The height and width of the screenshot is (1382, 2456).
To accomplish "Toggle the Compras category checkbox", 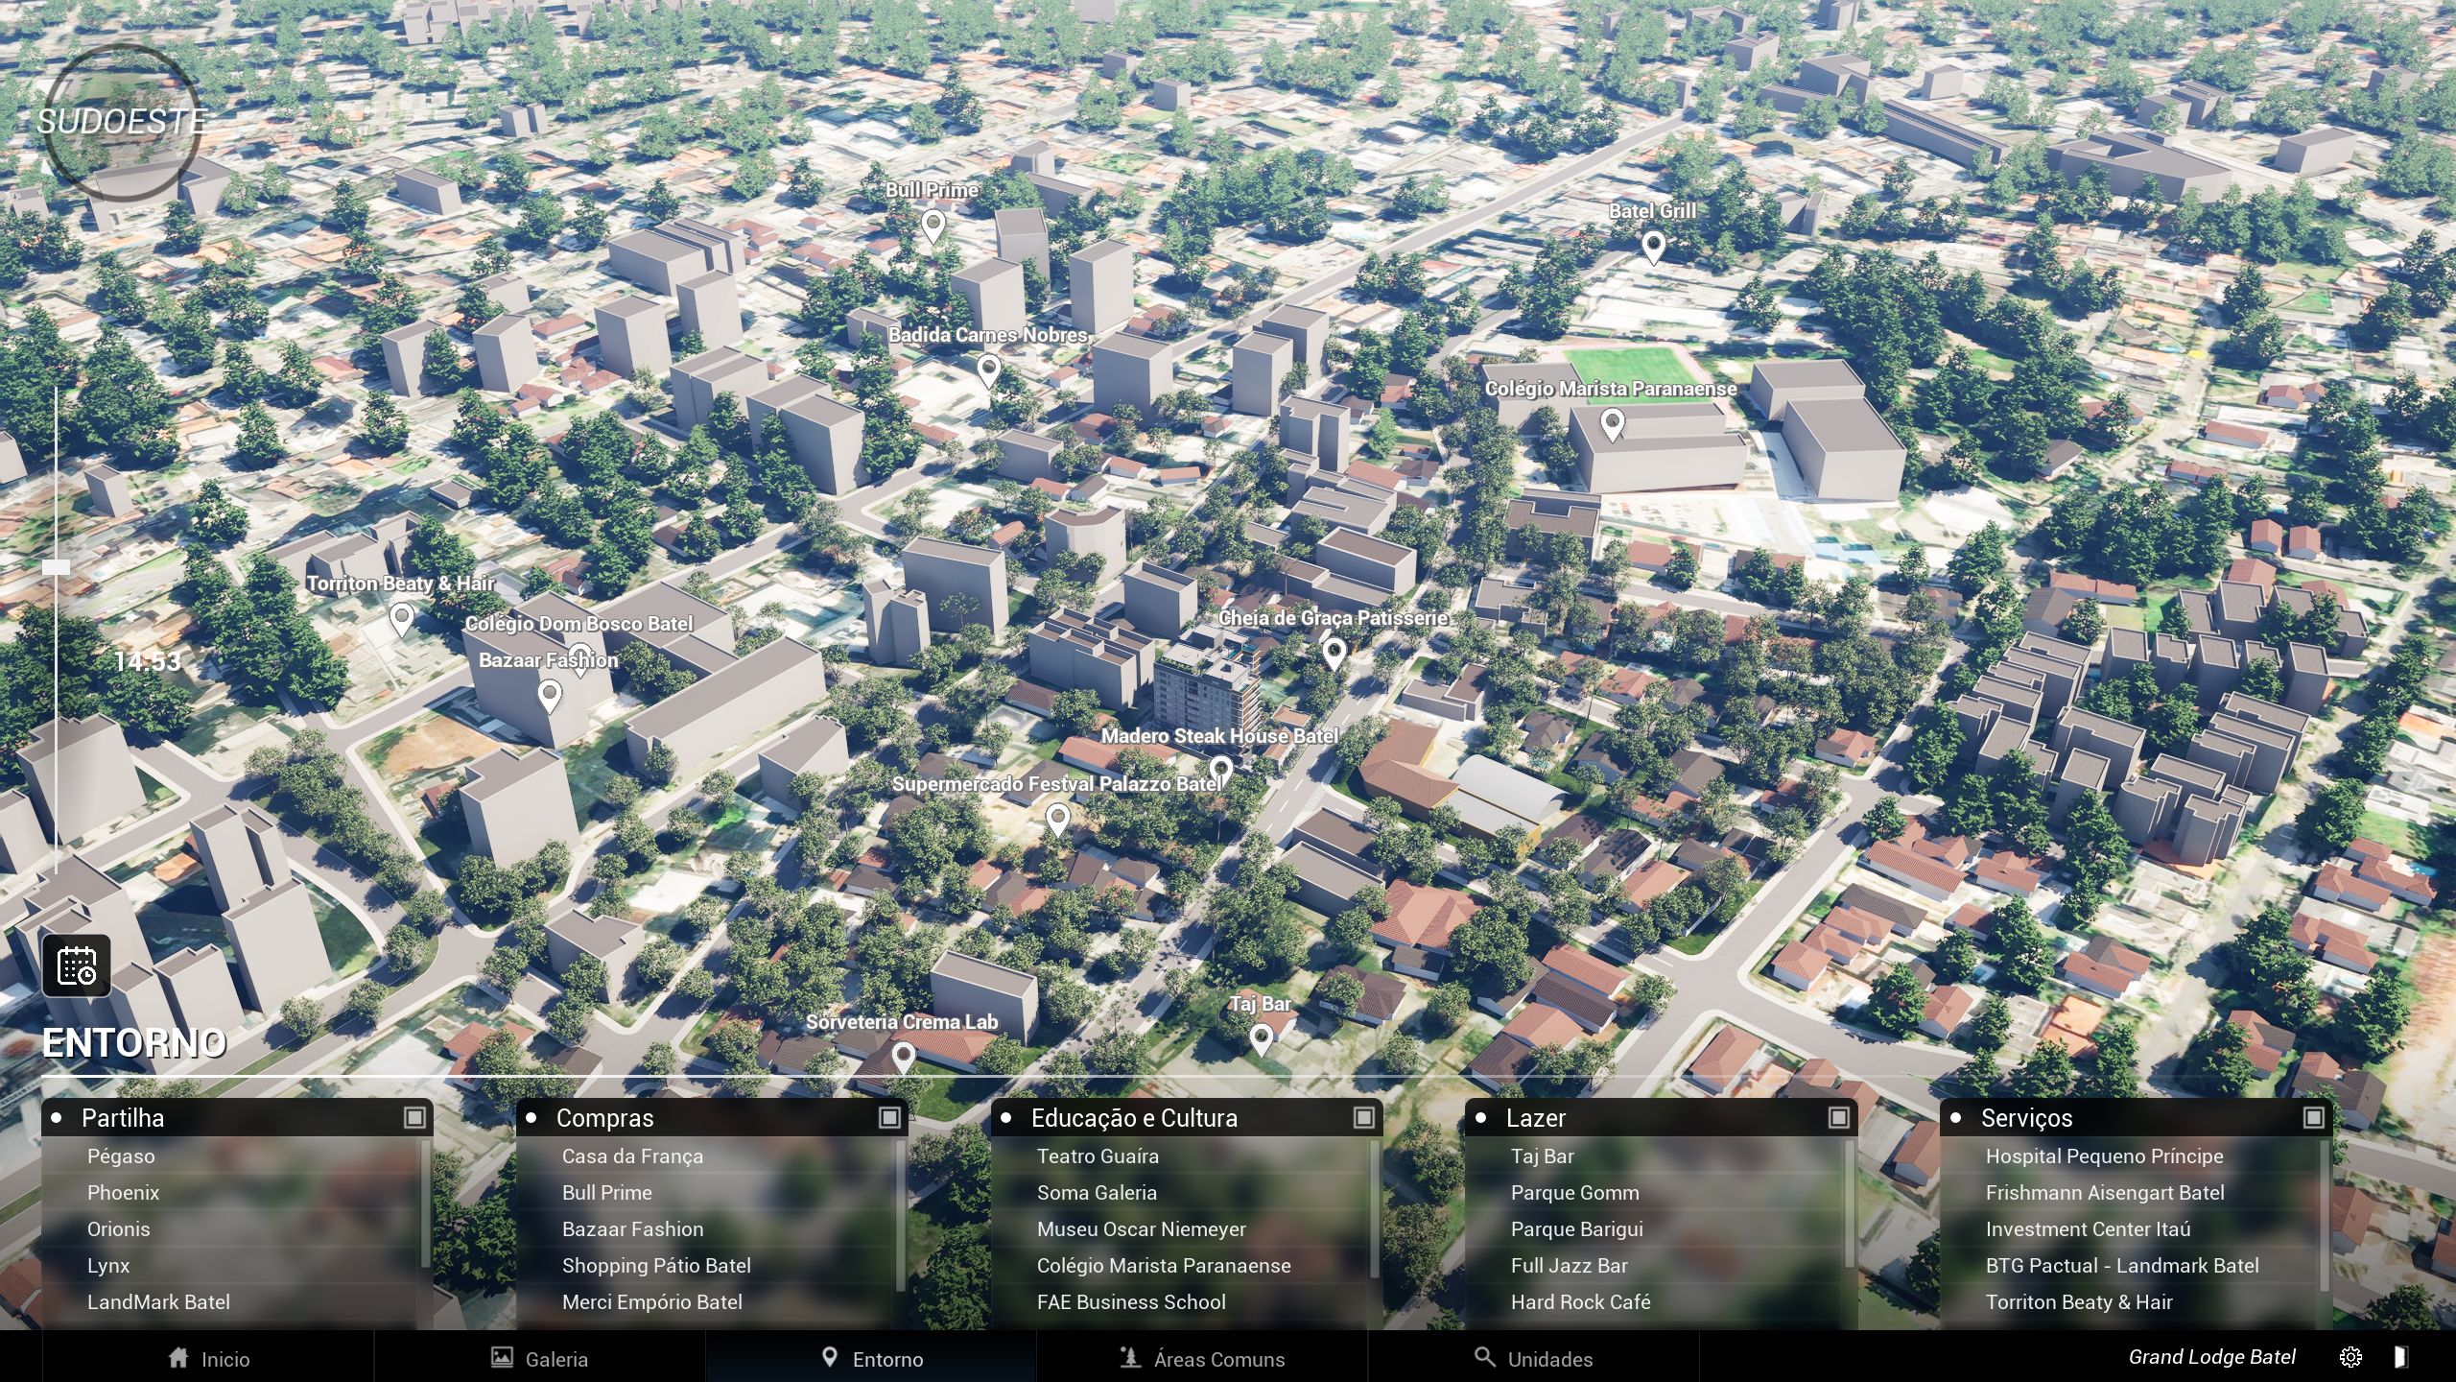I will point(889,1118).
